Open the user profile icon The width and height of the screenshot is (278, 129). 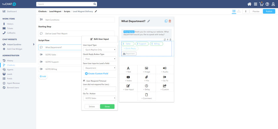coord(273,4)
